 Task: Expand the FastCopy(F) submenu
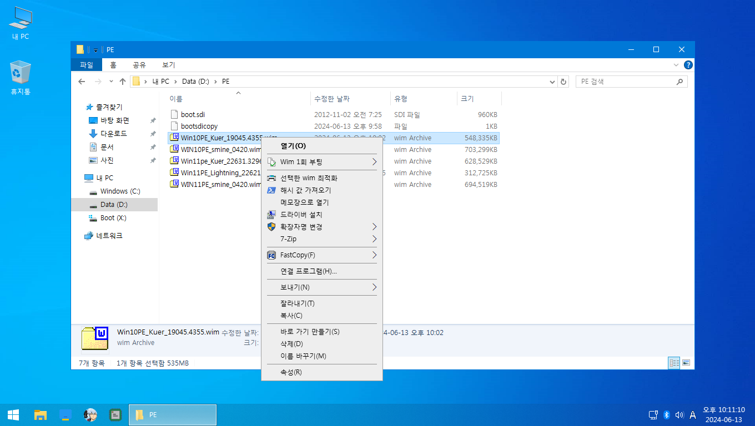[322, 255]
